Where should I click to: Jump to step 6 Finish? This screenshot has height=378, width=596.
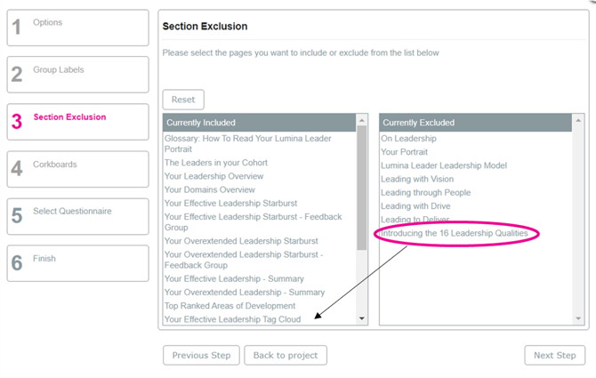77,263
